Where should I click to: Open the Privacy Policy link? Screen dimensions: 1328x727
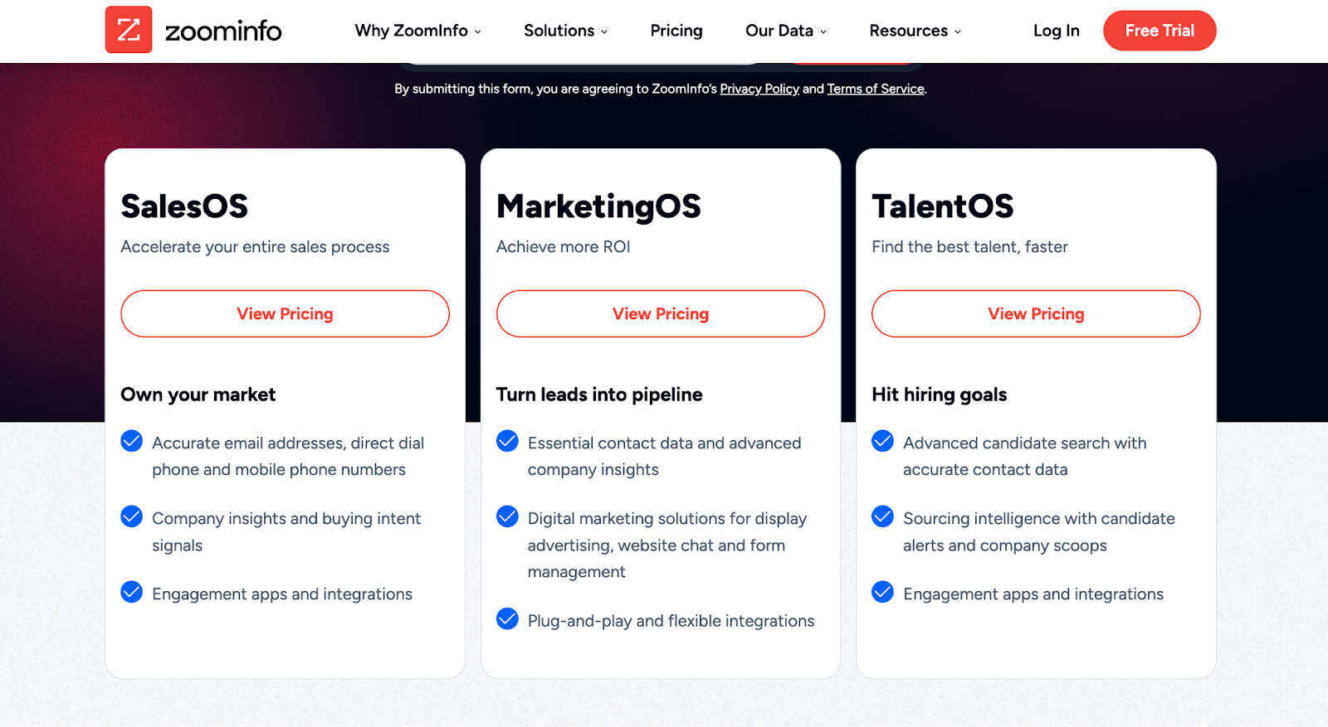click(759, 89)
